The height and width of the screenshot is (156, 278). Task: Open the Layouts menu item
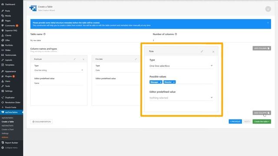click(9, 60)
